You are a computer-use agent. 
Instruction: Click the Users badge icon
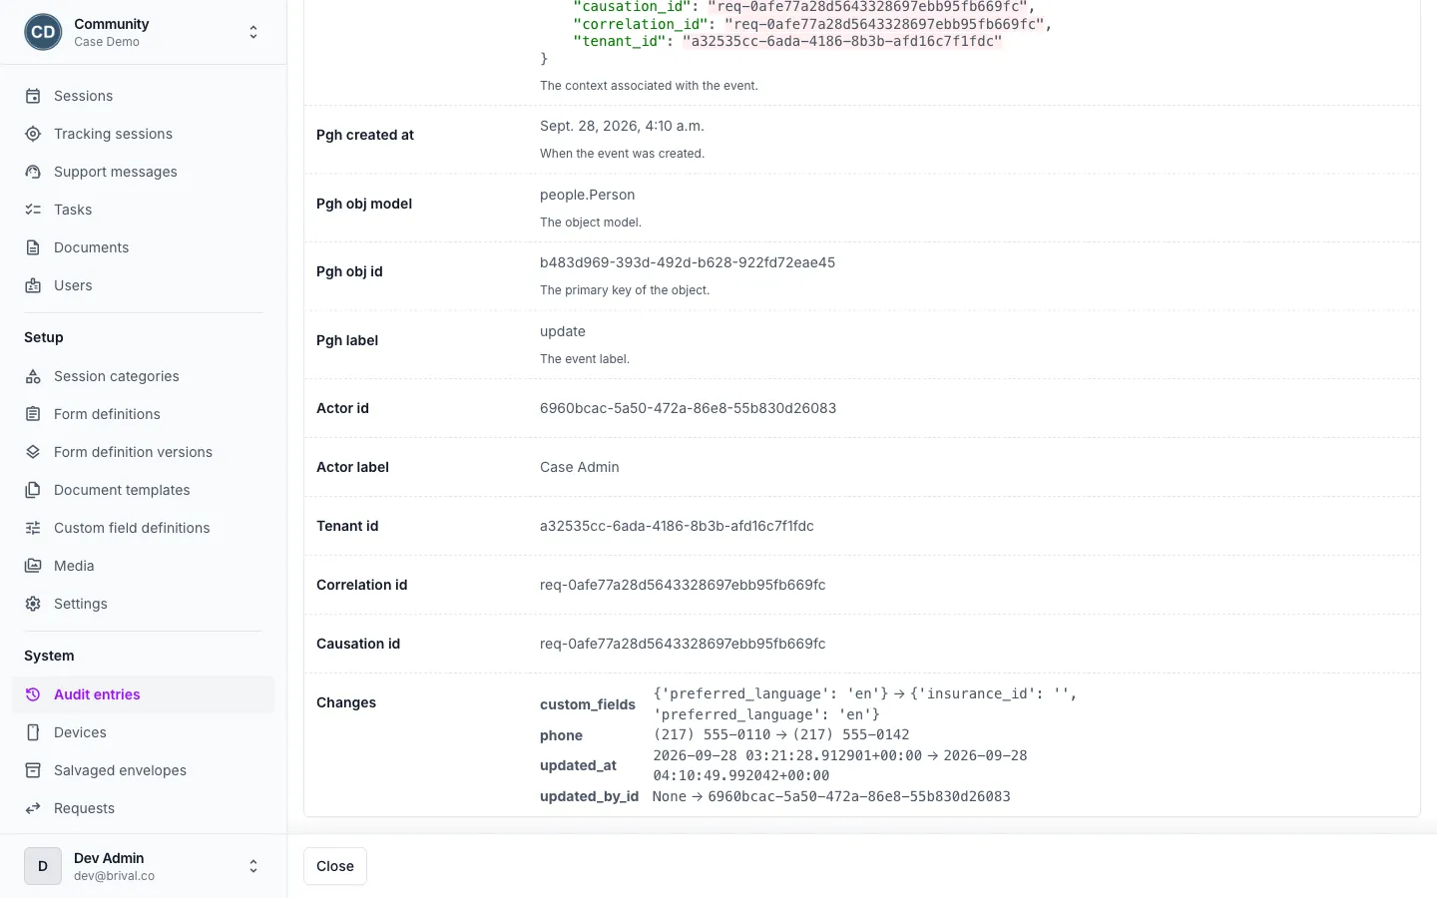coord(33,285)
